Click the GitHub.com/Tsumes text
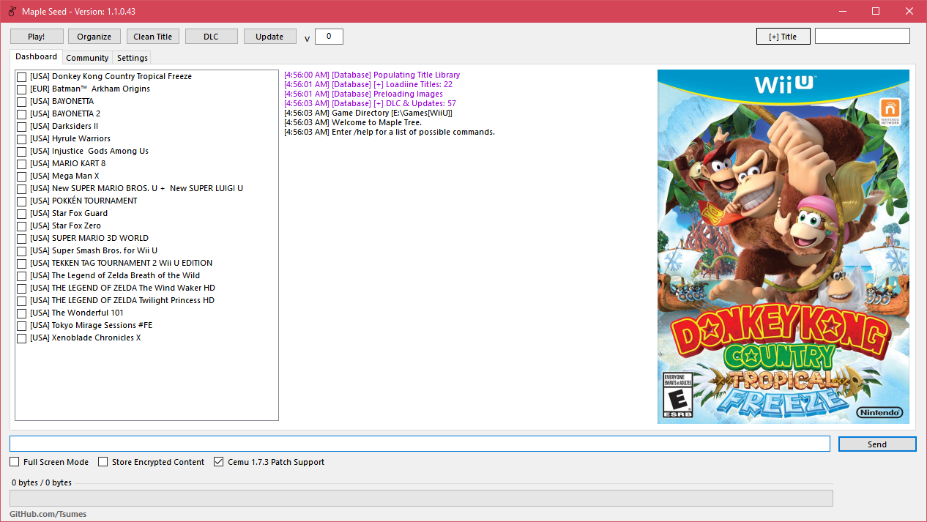 click(48, 514)
